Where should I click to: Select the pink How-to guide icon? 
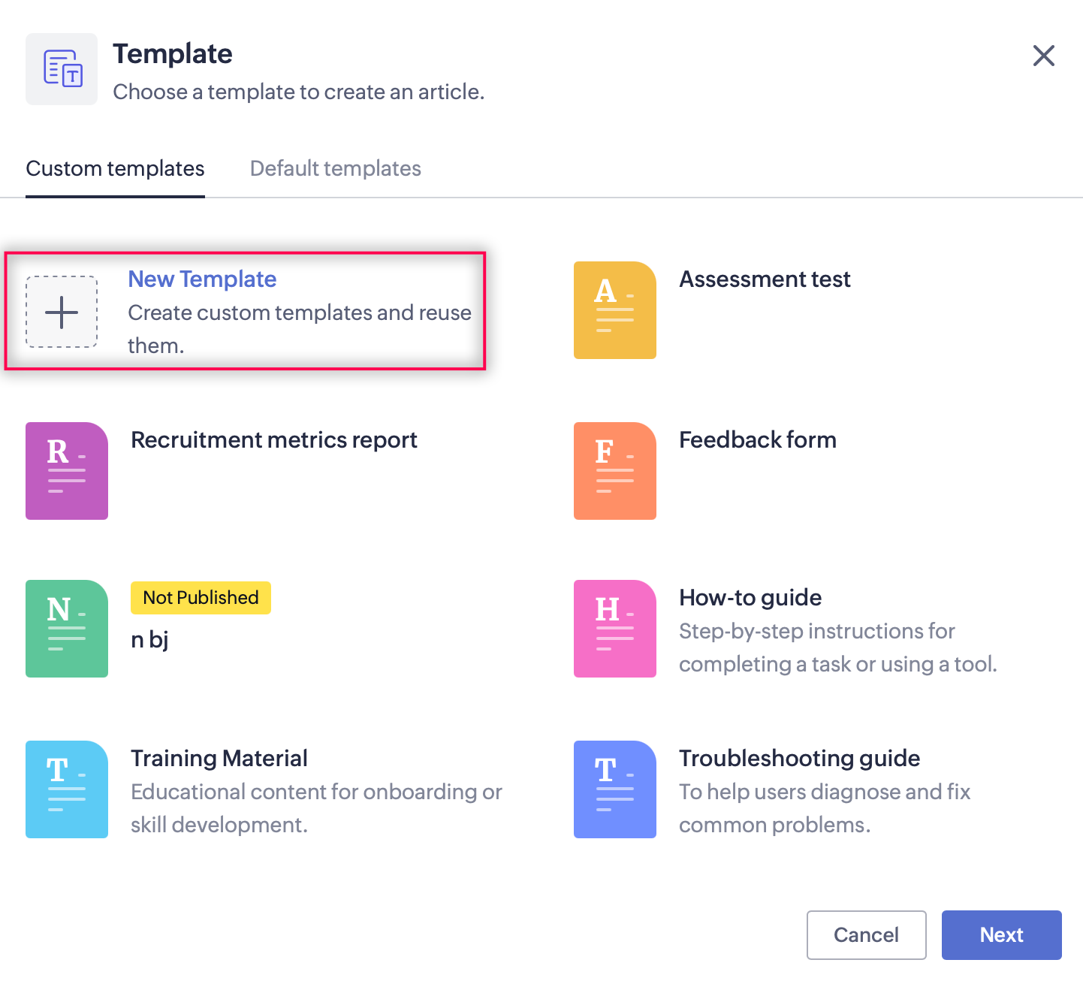pyautogui.click(x=614, y=629)
